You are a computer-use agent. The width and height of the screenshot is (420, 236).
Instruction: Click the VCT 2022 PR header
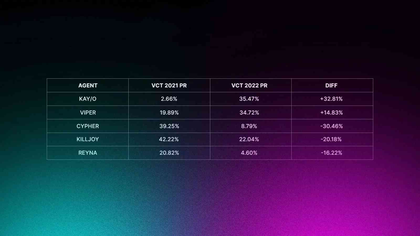[x=249, y=85]
